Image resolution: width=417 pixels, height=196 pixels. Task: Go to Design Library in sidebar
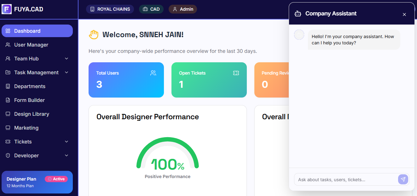click(32, 114)
